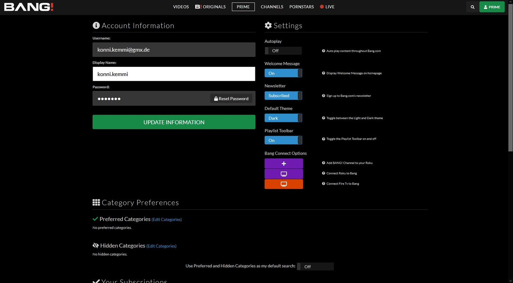Open Edit Categories link for Hidden Categories
Viewport: 513px width, 283px height.
(x=162, y=246)
